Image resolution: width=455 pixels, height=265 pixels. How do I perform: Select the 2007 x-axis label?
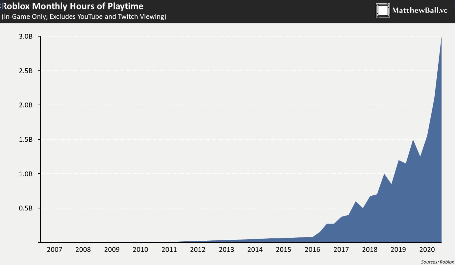55,250
